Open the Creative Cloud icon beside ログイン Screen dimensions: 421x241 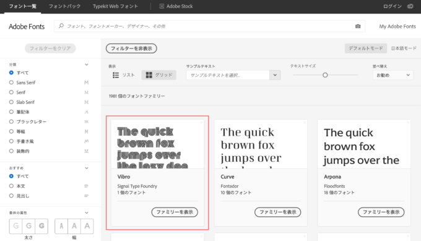pos(410,6)
